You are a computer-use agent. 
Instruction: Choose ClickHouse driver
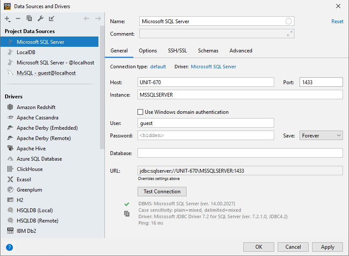coord(49,169)
